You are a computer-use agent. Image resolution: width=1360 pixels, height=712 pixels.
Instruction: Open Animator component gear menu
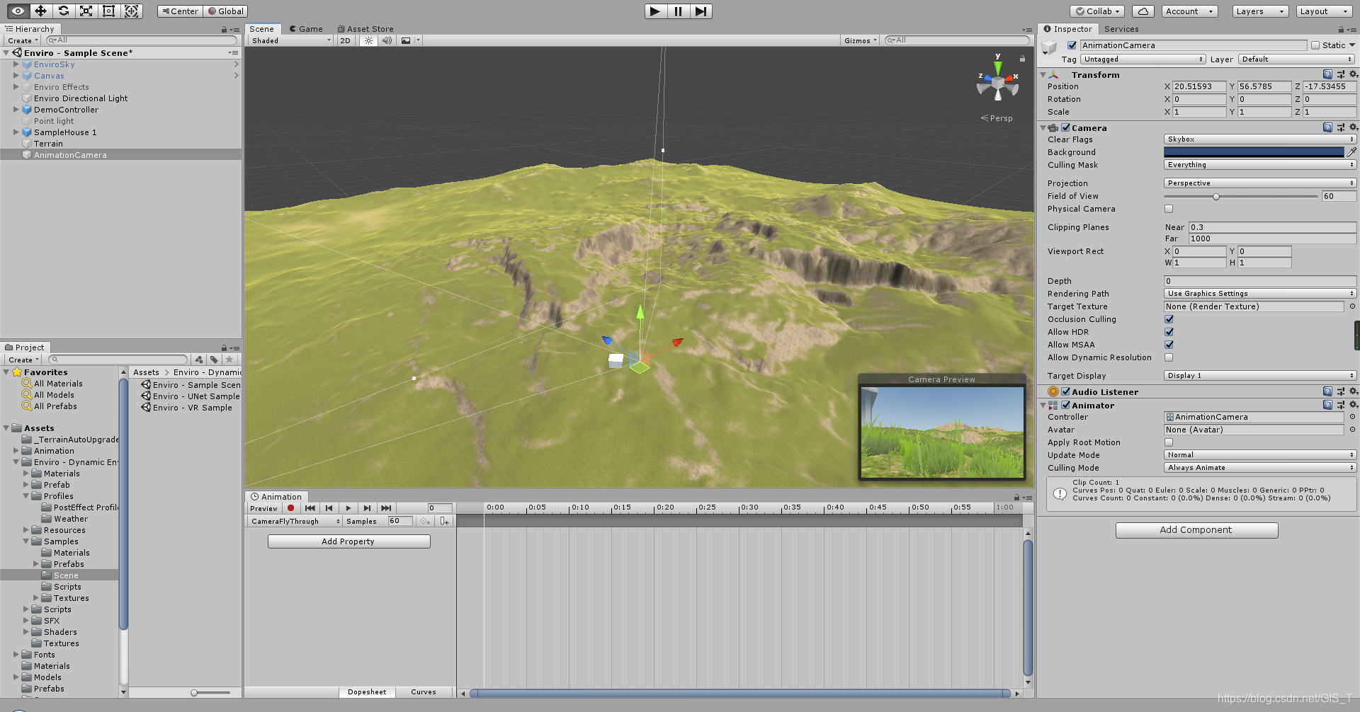tap(1353, 405)
